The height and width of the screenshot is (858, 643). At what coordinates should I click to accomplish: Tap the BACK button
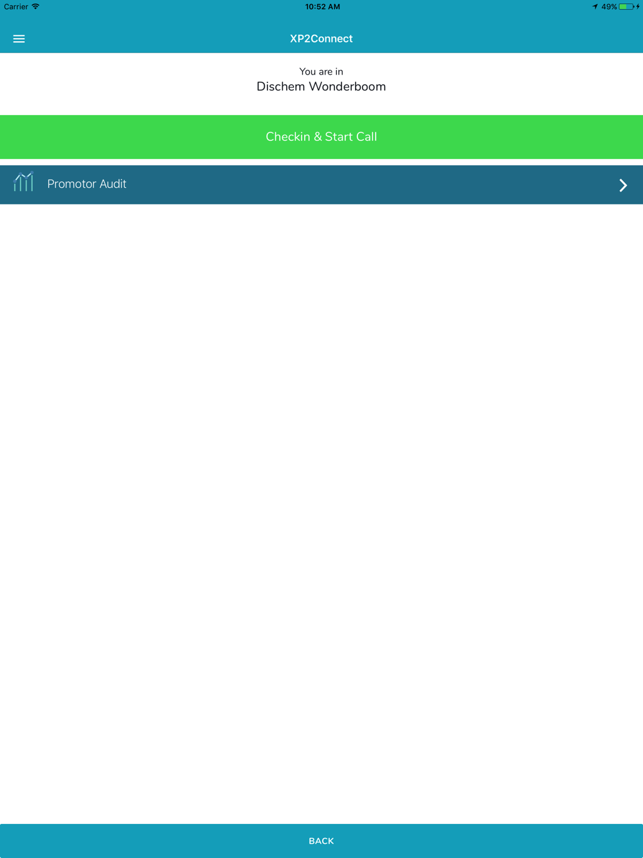(x=321, y=841)
